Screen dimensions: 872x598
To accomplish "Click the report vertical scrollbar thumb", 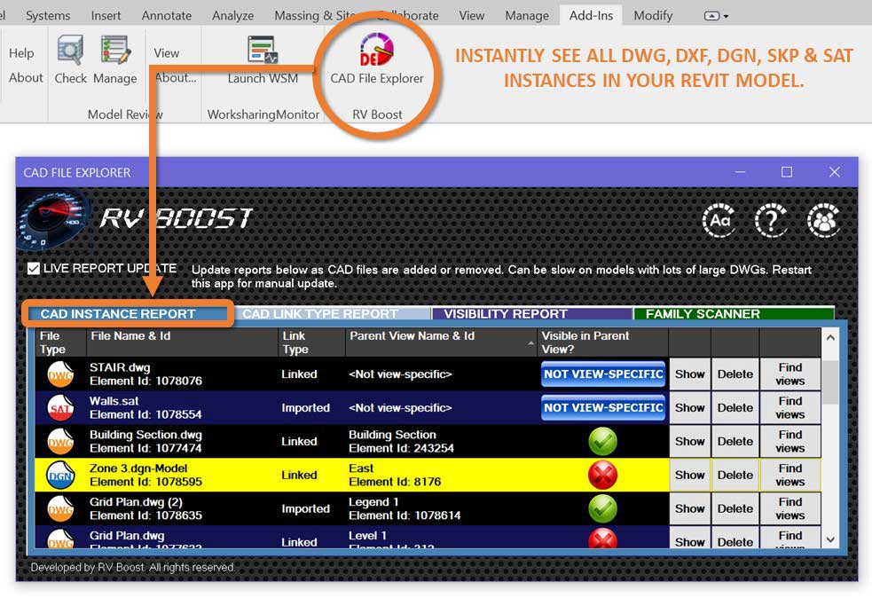I will (830, 382).
